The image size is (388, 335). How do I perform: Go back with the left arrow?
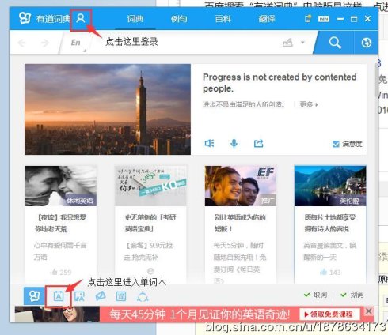coord(22,43)
